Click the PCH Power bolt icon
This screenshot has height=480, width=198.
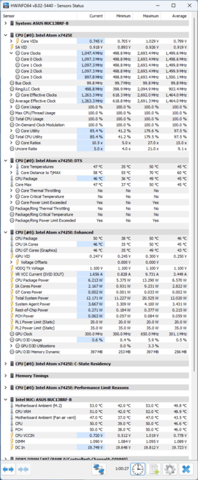coord(12,316)
